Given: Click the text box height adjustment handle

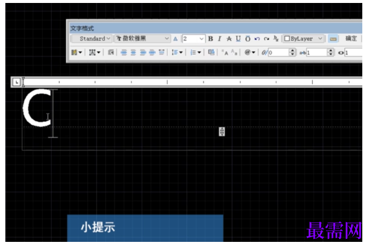Looking at the screenshot, I should [x=222, y=131].
